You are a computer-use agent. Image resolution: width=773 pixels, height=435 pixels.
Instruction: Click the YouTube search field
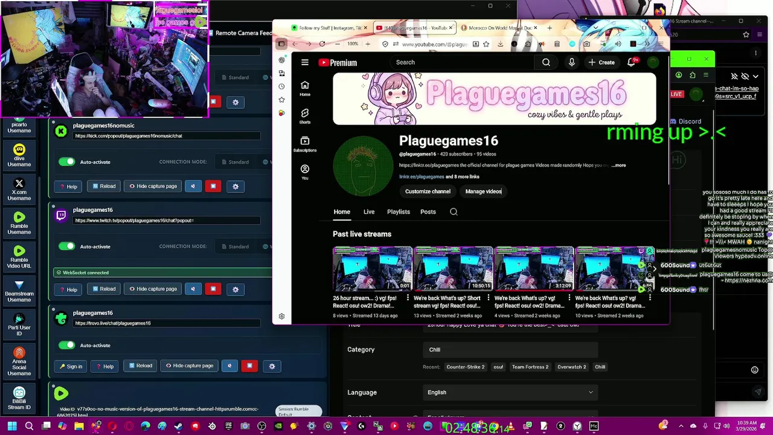462,62
